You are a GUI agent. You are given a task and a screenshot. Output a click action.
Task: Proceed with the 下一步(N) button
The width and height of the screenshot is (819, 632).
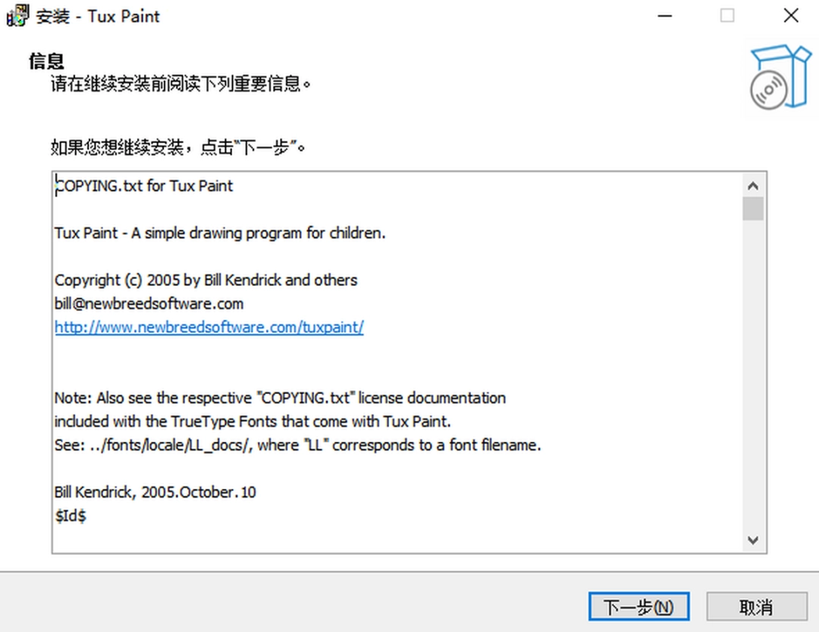coord(639,606)
